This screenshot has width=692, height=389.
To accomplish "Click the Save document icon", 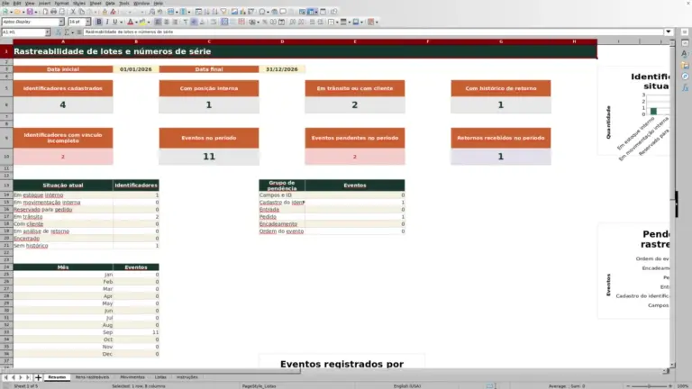I will coord(30,12).
